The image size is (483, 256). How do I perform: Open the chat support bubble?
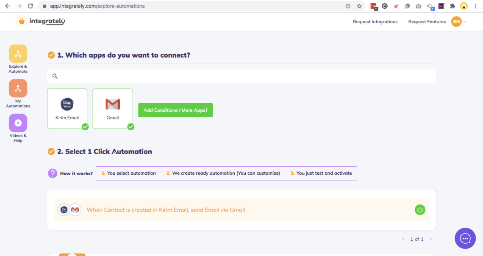pos(465,238)
